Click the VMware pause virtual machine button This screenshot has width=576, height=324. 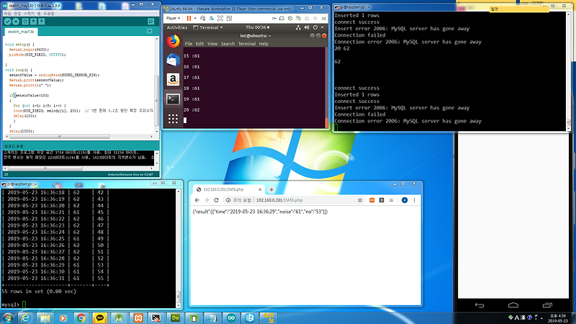[189, 18]
